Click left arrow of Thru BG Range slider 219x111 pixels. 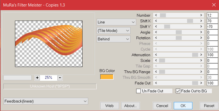coord(156,72)
